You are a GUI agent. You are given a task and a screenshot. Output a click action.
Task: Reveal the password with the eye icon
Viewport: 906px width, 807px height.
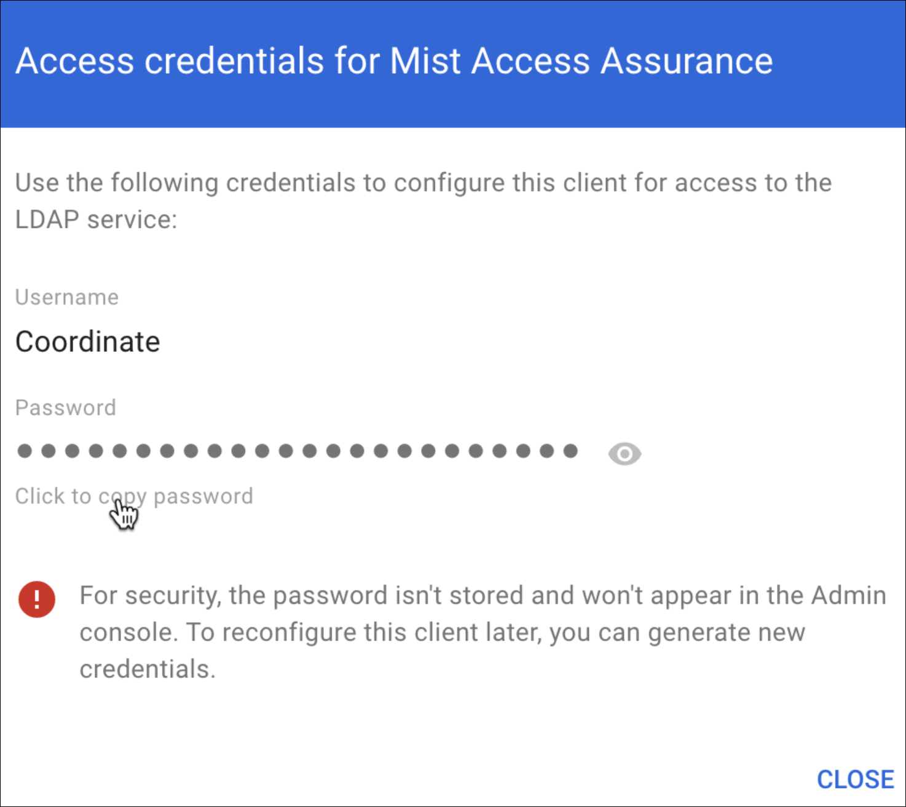pyautogui.click(x=624, y=454)
